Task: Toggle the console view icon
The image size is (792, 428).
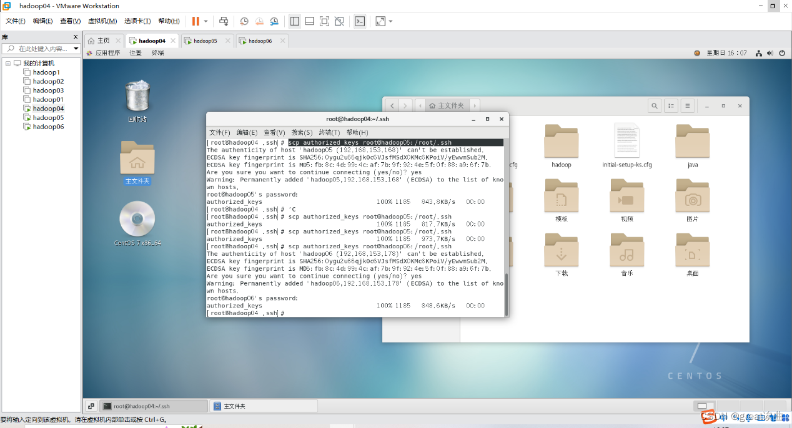Action: 360,21
